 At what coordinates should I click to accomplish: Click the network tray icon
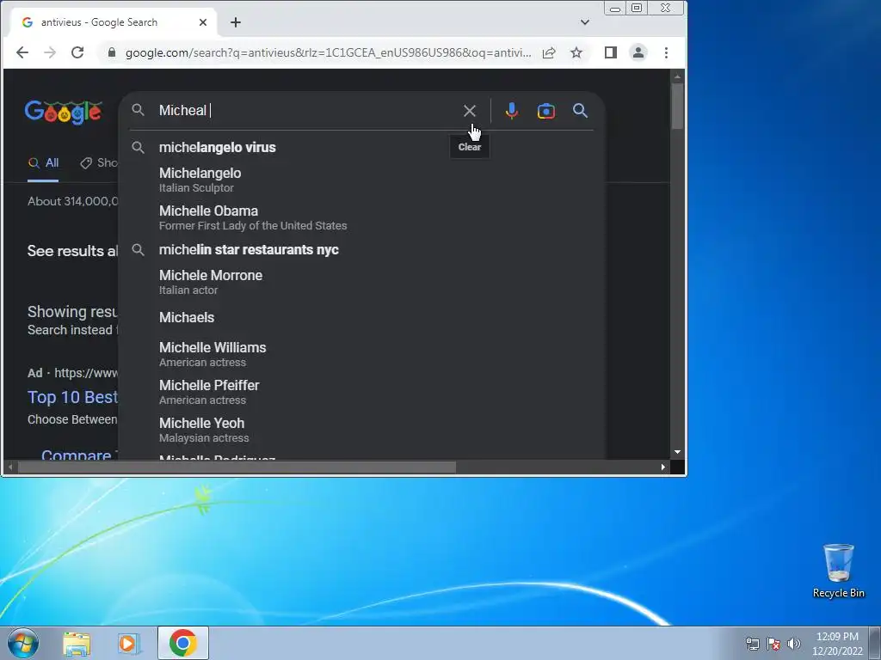752,644
